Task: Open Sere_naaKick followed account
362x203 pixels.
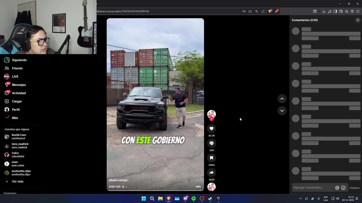Action: [x=20, y=146]
